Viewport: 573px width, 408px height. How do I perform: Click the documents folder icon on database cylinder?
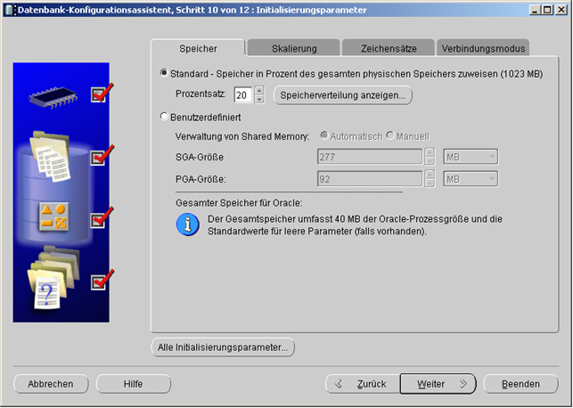[x=50, y=156]
